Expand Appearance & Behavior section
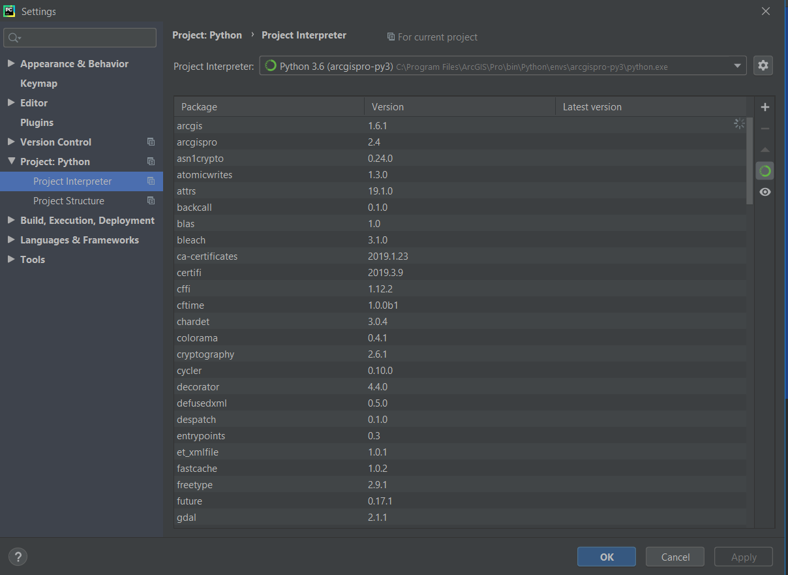 tap(11, 63)
